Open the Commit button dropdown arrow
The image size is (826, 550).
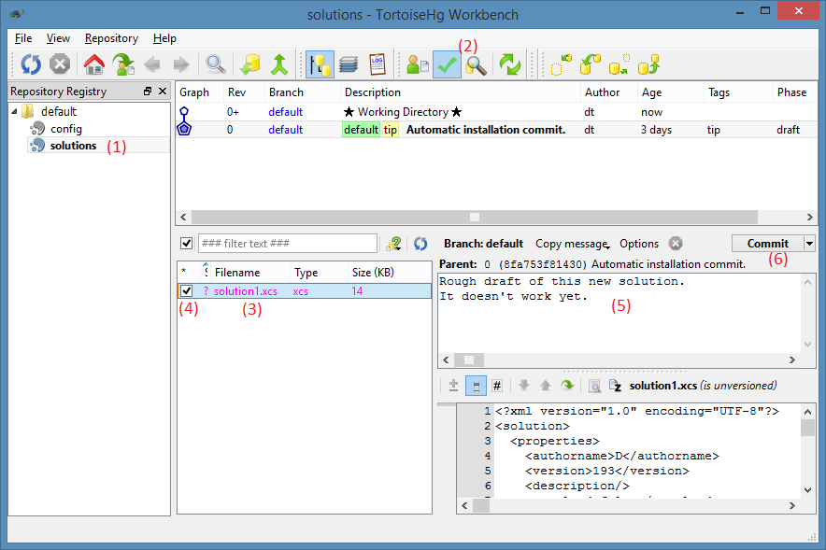click(810, 243)
